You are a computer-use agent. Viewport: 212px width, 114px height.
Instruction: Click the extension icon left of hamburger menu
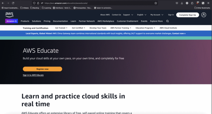pyautogui.click(x=203, y=3)
